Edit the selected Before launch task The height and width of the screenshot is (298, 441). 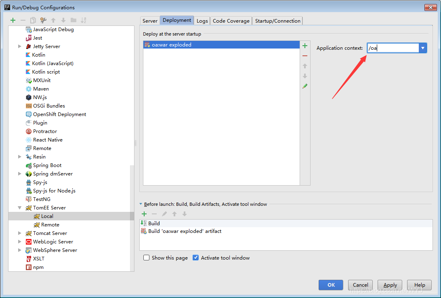click(x=164, y=214)
